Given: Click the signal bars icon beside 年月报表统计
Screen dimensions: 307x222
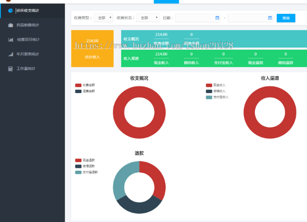Looking at the screenshot, I should (x=10, y=54).
